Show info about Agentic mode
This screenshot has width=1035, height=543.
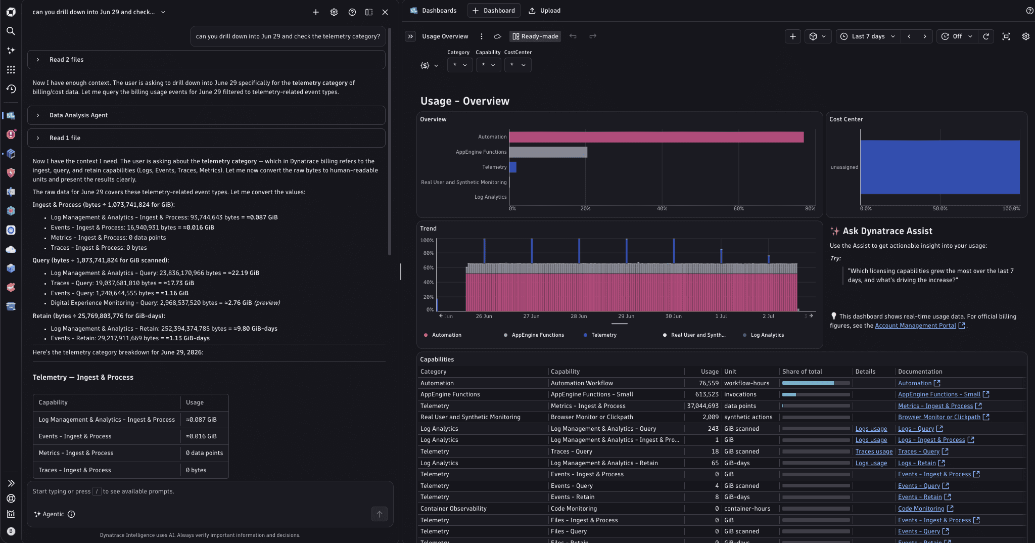(x=71, y=514)
